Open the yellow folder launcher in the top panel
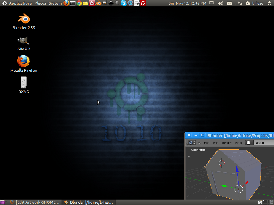 click(86, 3)
